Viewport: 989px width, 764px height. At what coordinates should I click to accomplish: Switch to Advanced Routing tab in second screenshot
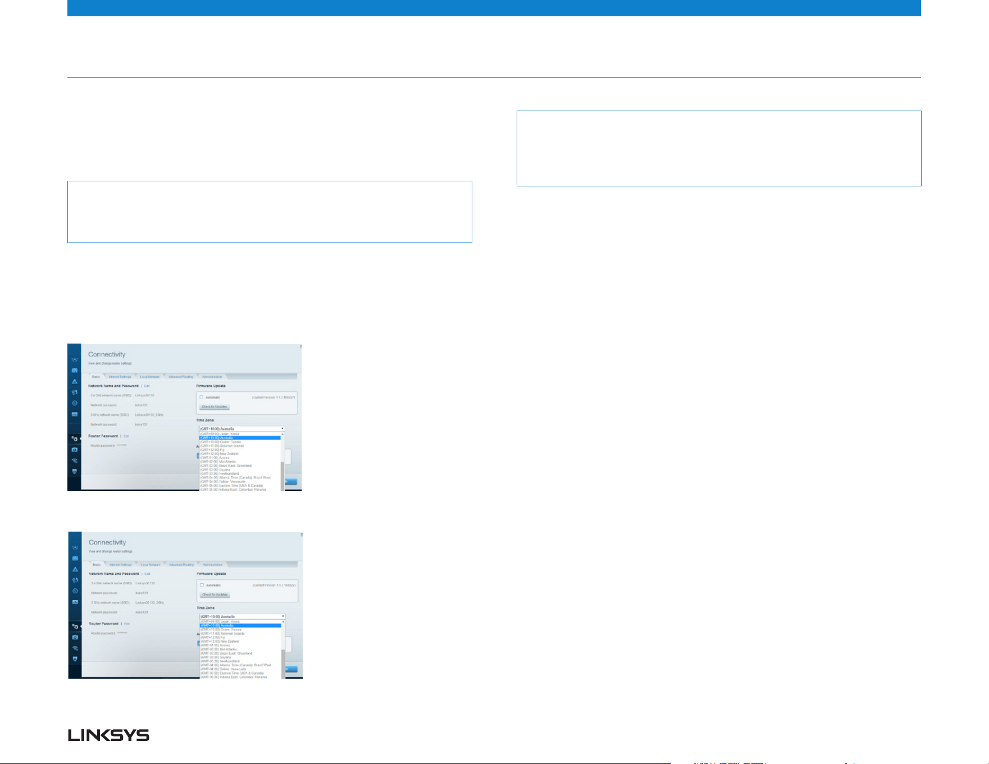click(181, 565)
